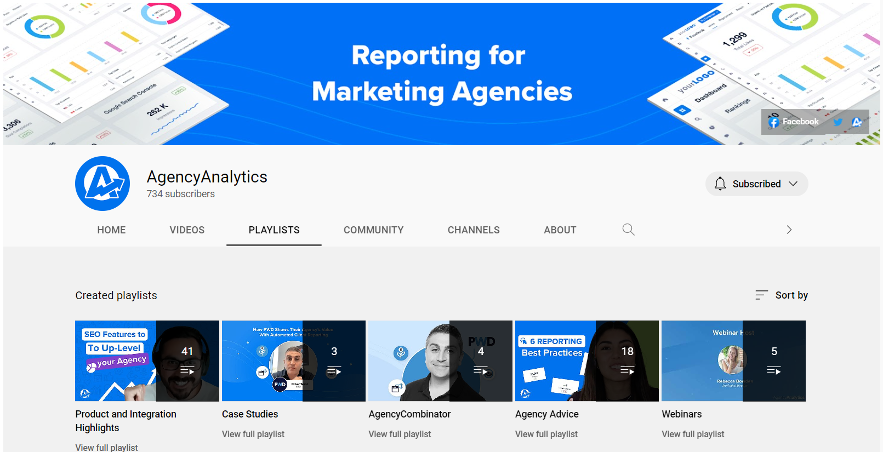Switch to the HOME tab
This screenshot has height=452, width=883.
click(111, 230)
